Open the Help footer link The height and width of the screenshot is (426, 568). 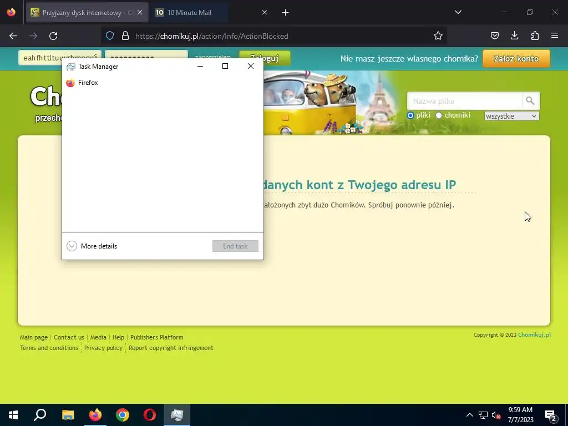[x=119, y=337]
